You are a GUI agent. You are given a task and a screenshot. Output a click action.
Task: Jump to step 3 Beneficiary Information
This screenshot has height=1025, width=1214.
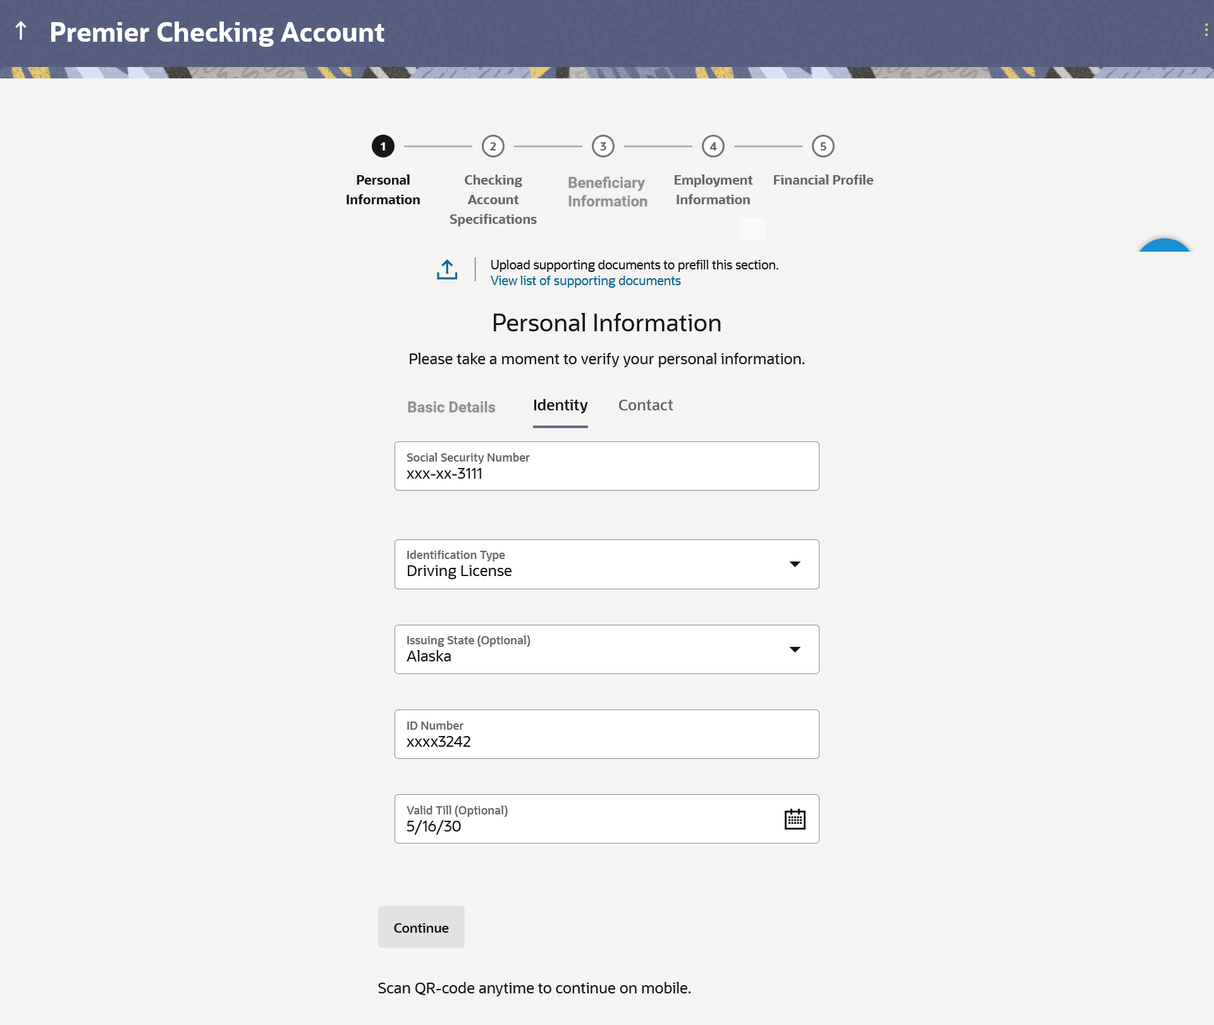603,146
